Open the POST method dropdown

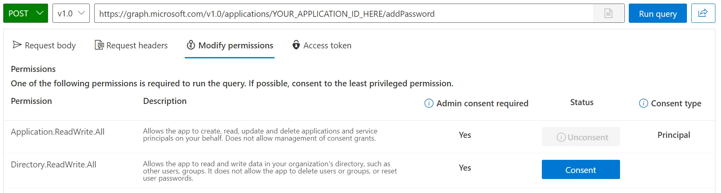click(x=26, y=13)
